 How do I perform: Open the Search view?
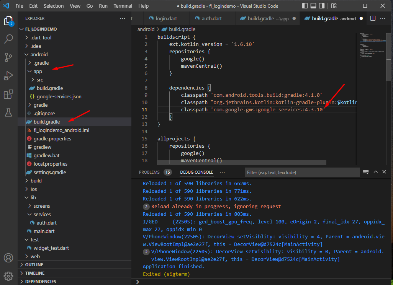(8, 39)
